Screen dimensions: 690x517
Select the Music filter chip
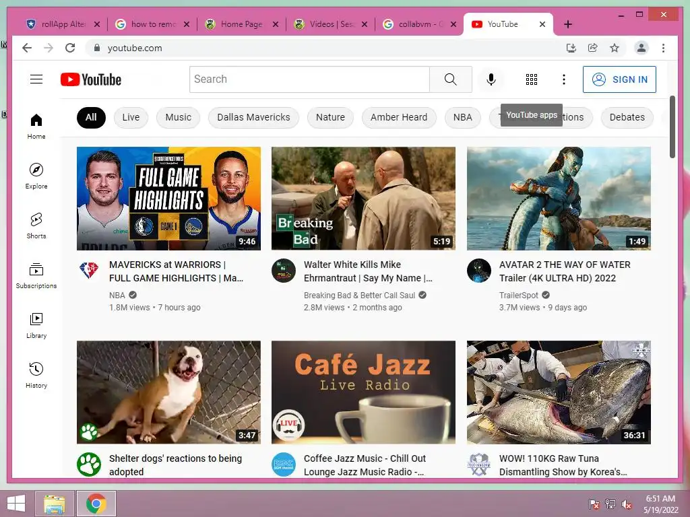pos(178,117)
